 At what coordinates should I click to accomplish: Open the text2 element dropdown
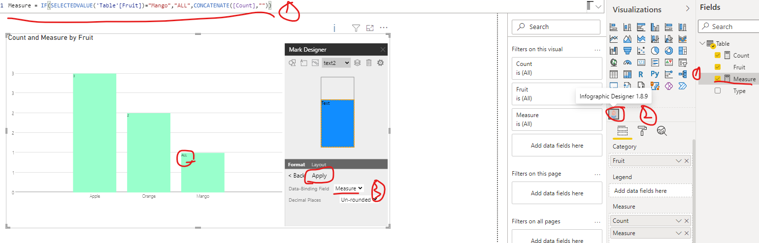(336, 63)
